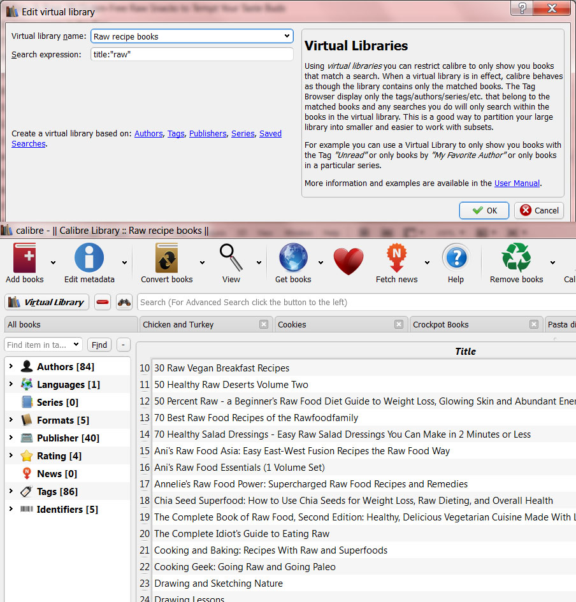
Task: Open Add books dropdown arrow
Action: pyautogui.click(x=53, y=262)
